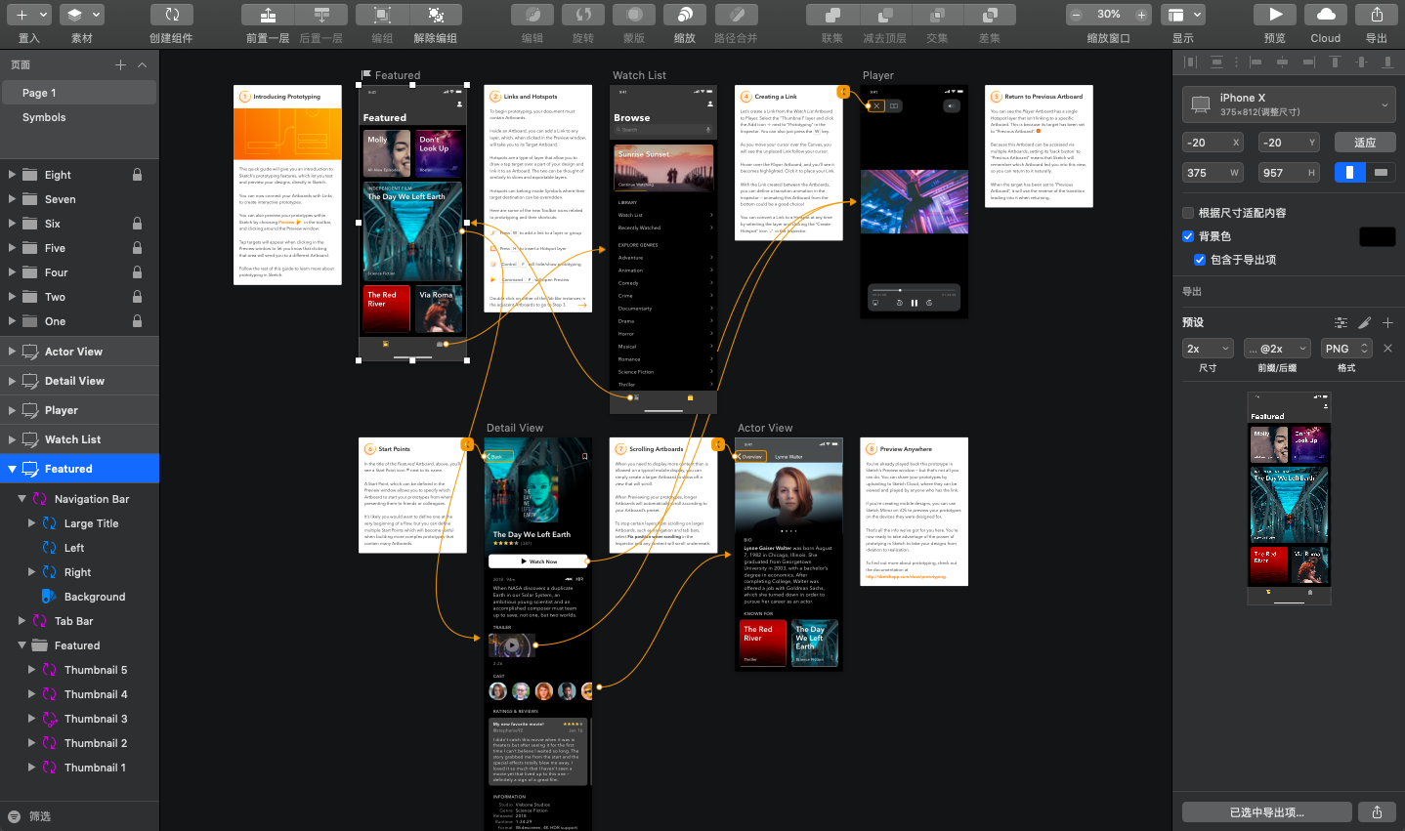1405x831 pixels.
Task: Select the Ungroup (解除编组) tool
Action: pos(436,16)
